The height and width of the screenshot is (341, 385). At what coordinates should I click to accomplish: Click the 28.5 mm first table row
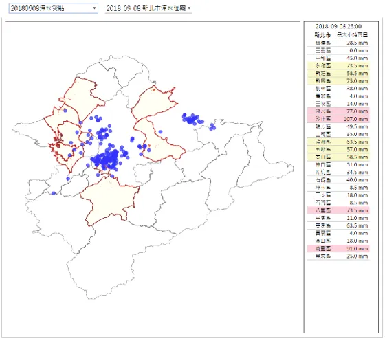click(338, 43)
